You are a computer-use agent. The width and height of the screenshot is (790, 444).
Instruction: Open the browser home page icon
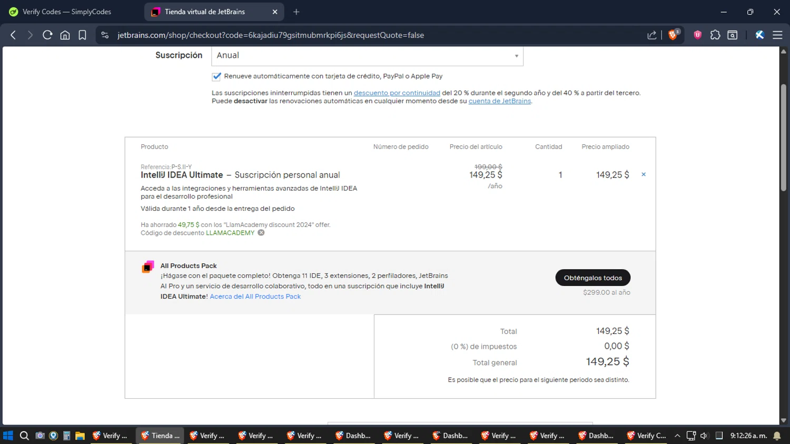point(65,35)
